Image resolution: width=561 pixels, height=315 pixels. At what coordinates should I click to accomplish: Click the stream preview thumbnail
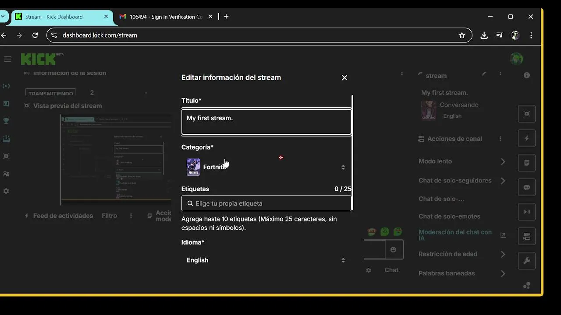[x=116, y=159]
